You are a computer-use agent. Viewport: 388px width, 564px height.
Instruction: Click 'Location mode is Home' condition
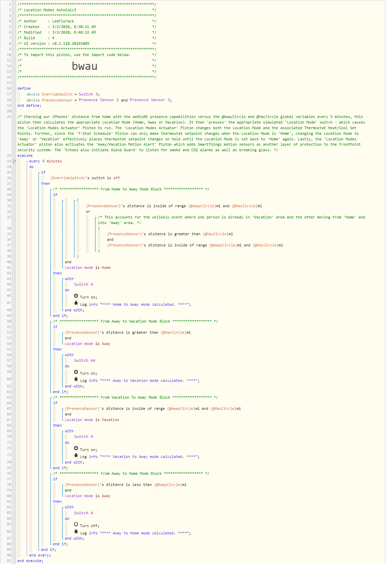(88, 268)
